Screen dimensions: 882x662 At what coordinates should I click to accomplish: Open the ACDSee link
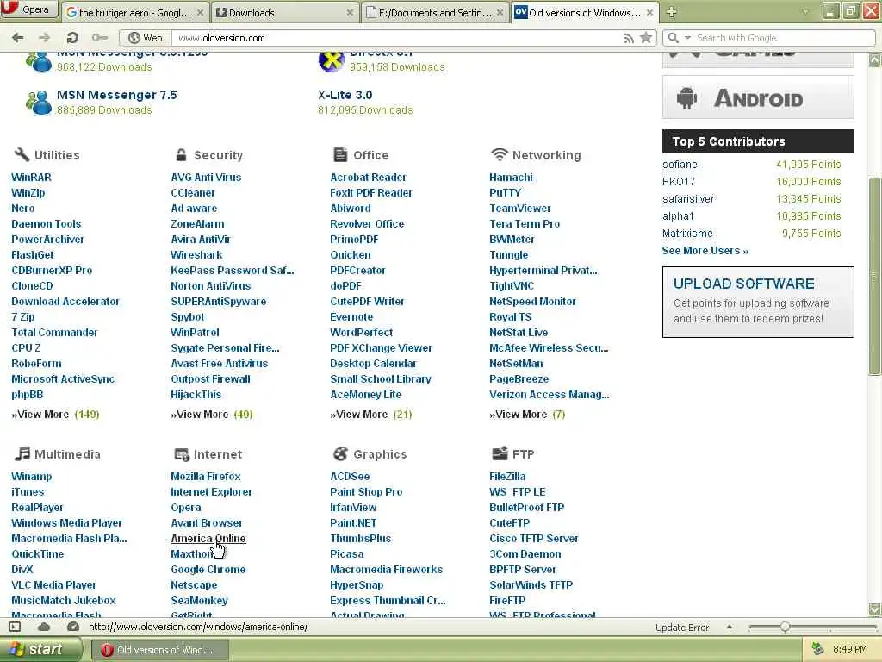click(x=350, y=476)
